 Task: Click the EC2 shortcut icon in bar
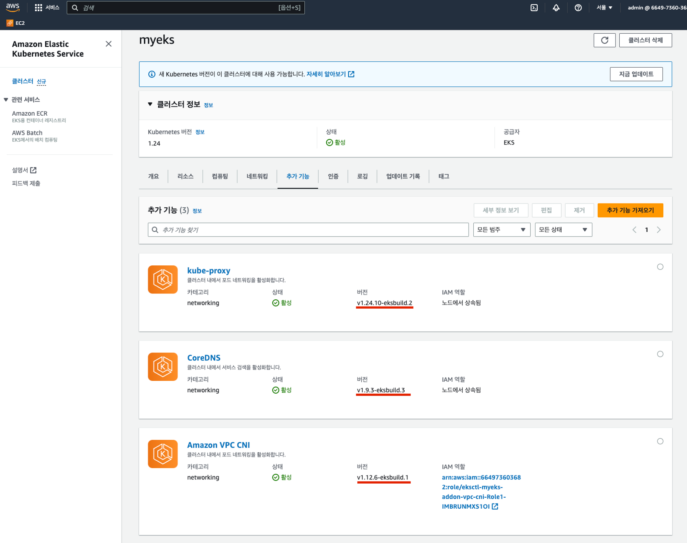click(10, 23)
